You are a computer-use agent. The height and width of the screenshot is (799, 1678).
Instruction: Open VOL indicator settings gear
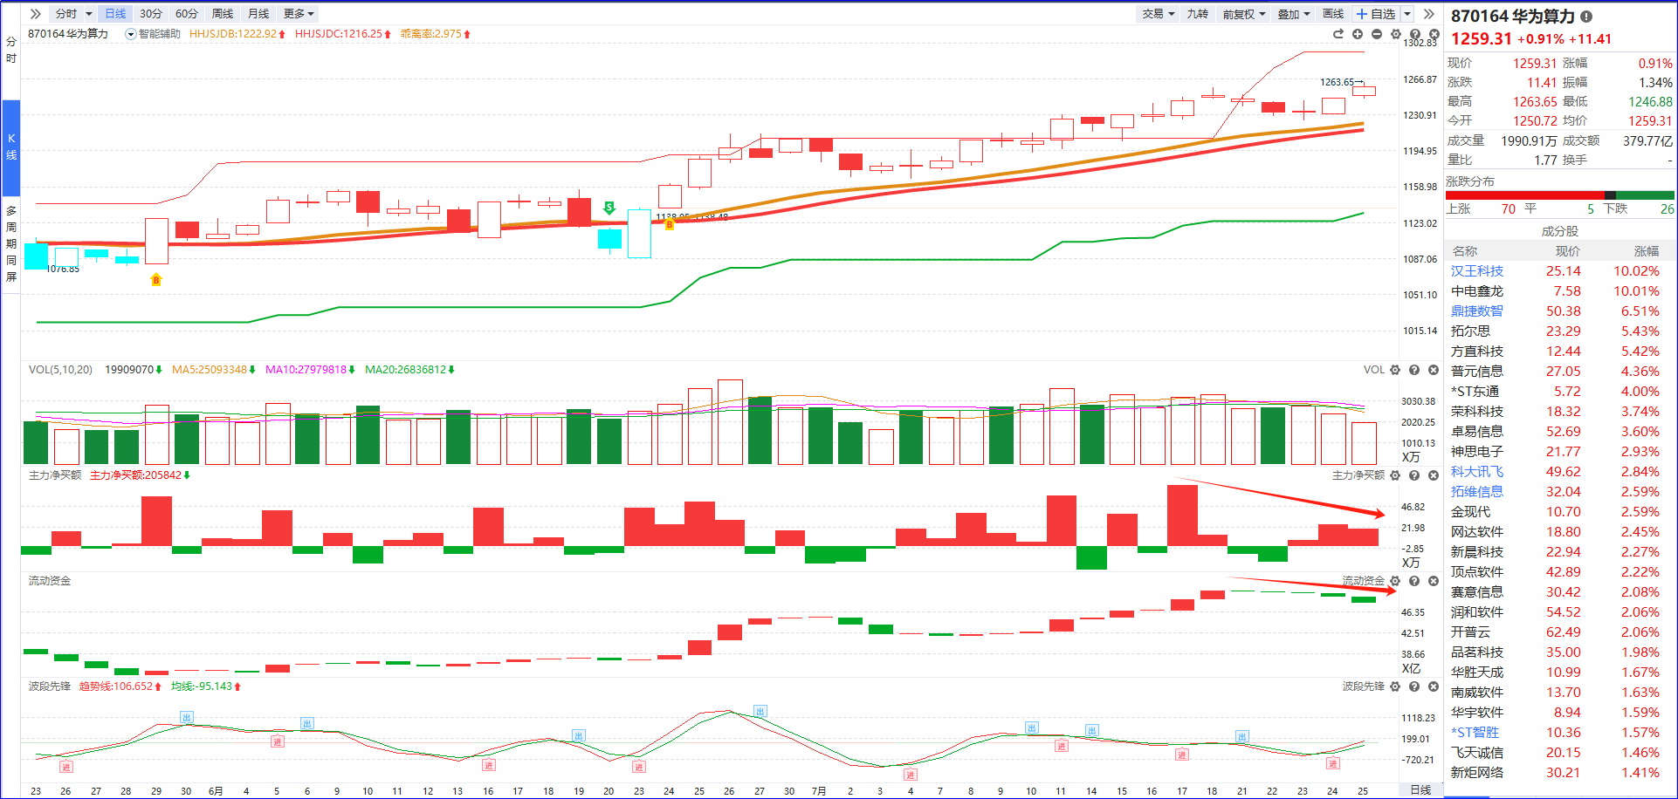[x=1395, y=370]
